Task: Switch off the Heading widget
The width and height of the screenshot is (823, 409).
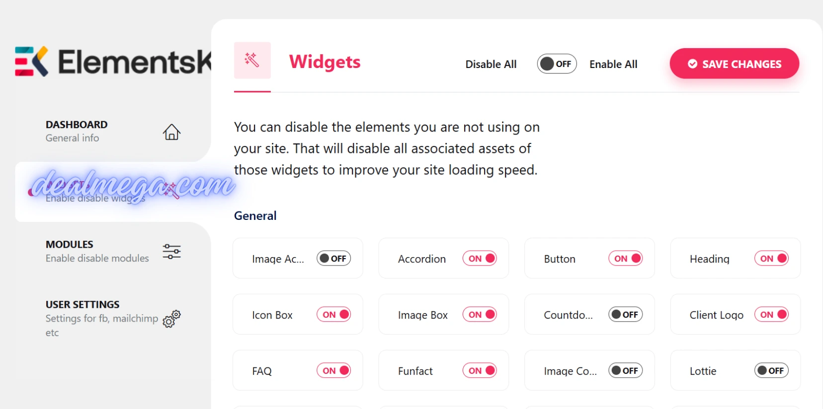Action: 771,259
